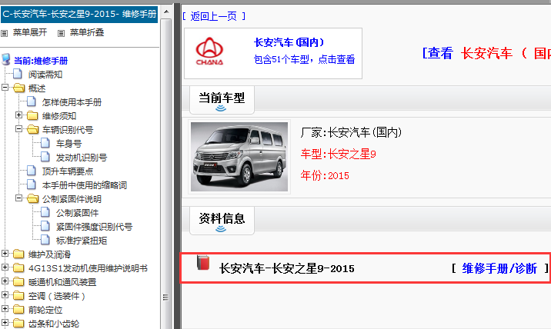This screenshot has height=329, width=551.
Task: Click the page icon for 车身号
Action: 45,143
